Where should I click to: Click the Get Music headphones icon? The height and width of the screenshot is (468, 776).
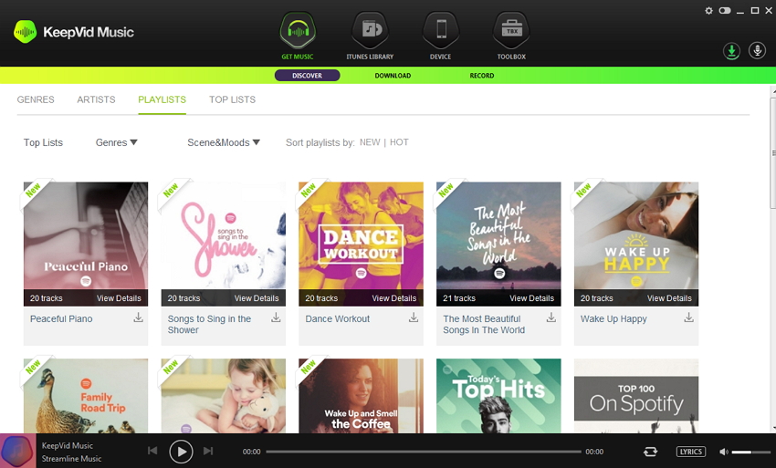(298, 31)
